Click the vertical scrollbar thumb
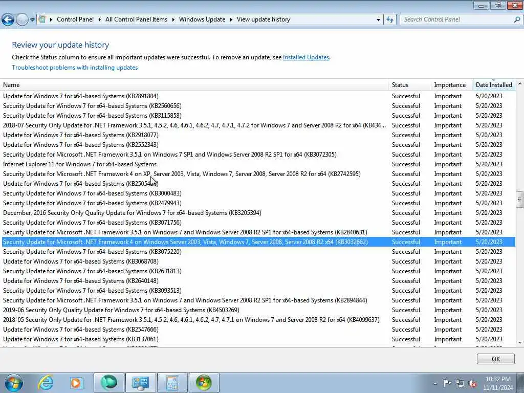The height and width of the screenshot is (393, 524). (519, 200)
